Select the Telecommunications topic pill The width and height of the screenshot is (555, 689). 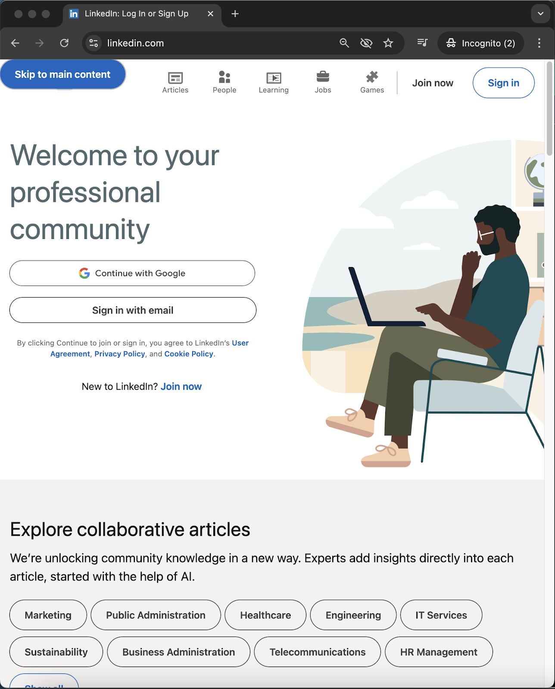tap(318, 652)
